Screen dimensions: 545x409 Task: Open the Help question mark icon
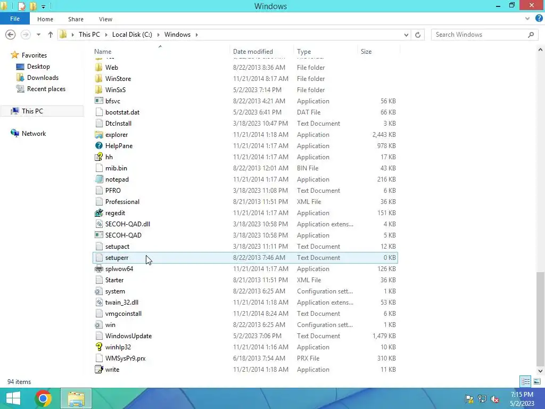[539, 19]
